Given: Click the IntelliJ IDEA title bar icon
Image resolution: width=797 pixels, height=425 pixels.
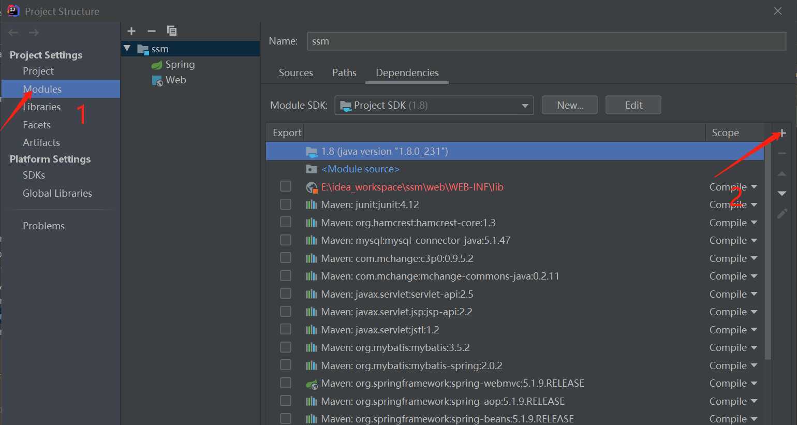Looking at the screenshot, I should point(13,11).
